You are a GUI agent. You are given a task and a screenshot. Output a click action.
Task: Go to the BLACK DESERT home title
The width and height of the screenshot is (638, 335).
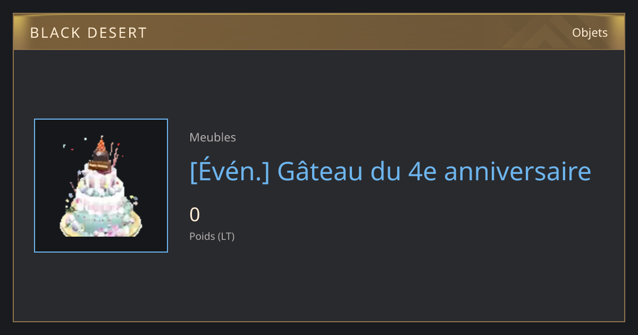tap(88, 33)
